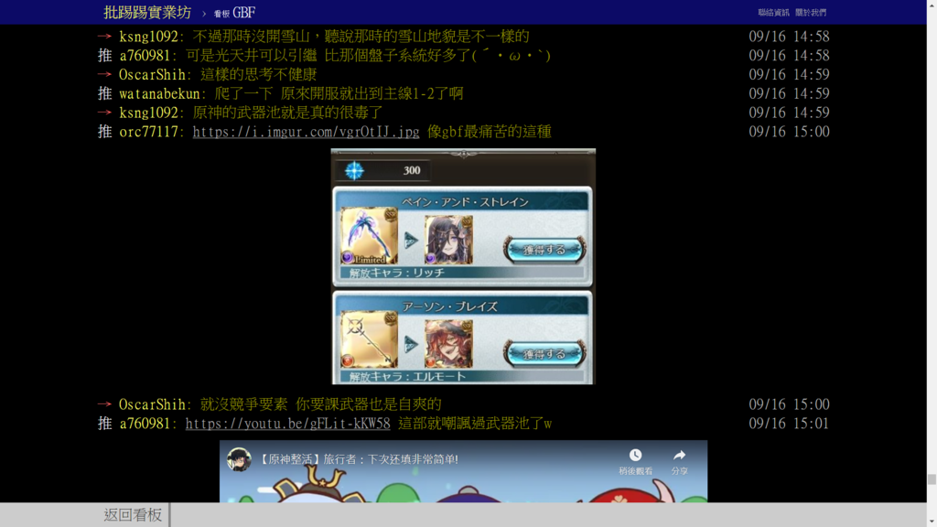This screenshot has width=937, height=527.
Task: Click the 返回看板 button
Action: [x=133, y=514]
